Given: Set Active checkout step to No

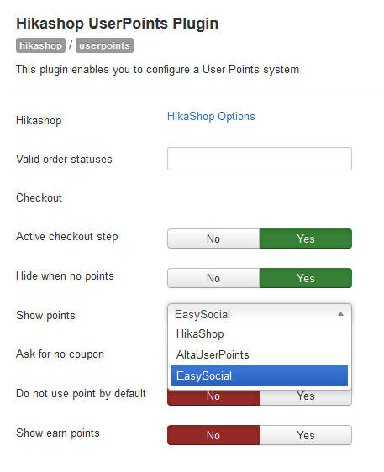Looking at the screenshot, I should pyautogui.click(x=213, y=239).
